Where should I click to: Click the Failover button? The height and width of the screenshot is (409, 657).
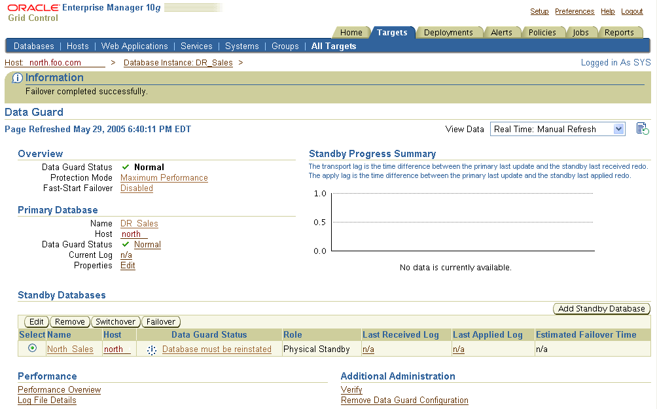[161, 321]
